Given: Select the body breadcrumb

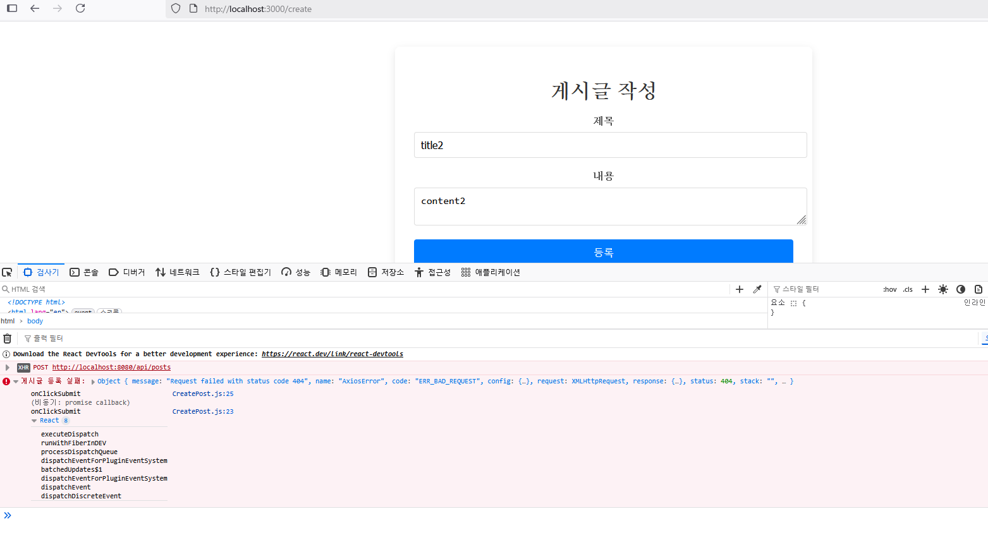Looking at the screenshot, I should pos(35,321).
